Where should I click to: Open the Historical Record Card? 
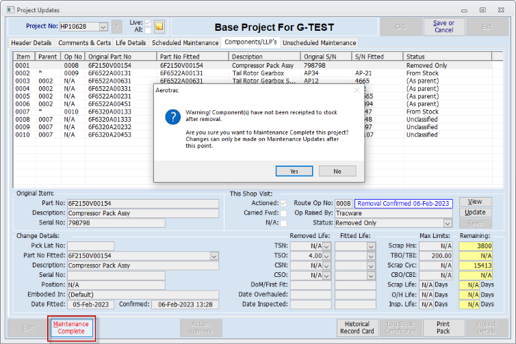[357, 328]
